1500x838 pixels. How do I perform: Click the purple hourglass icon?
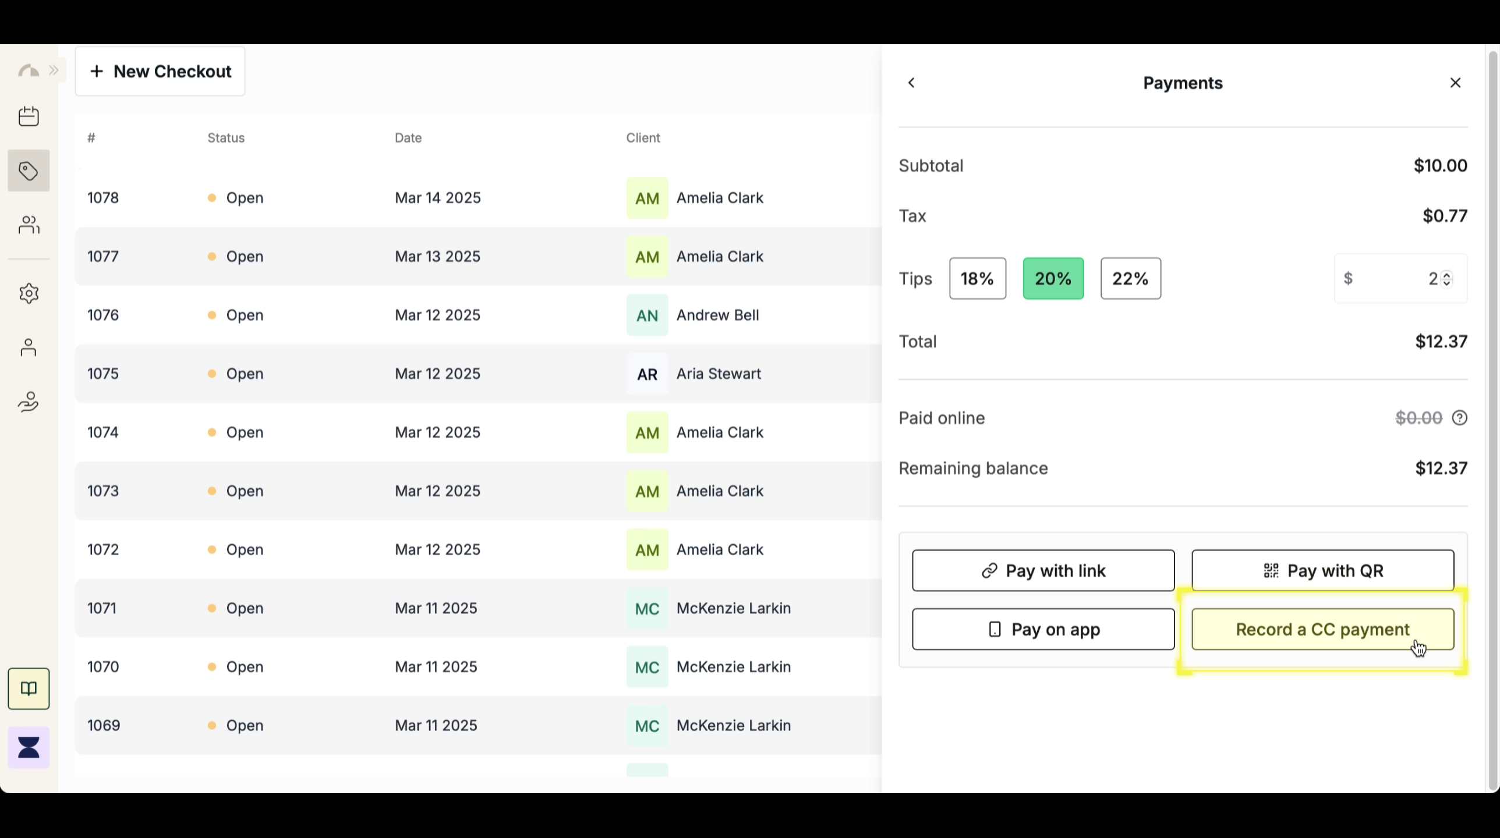tap(29, 747)
